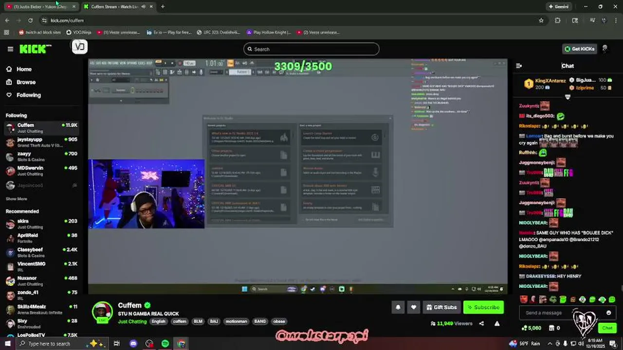Viewport: 623px width, 350px height.
Task: Click the Kick Search field
Action: coord(311,49)
